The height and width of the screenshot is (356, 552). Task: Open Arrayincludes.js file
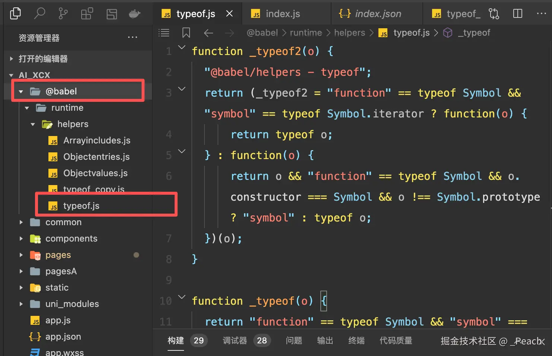(x=78, y=140)
